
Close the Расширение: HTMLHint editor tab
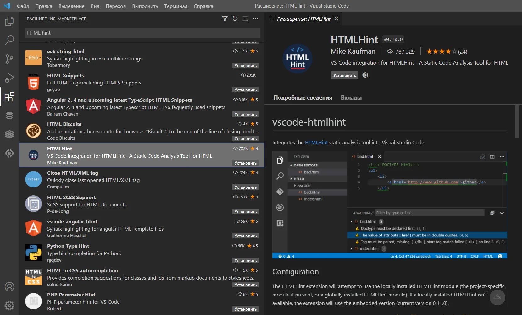tap(336, 19)
